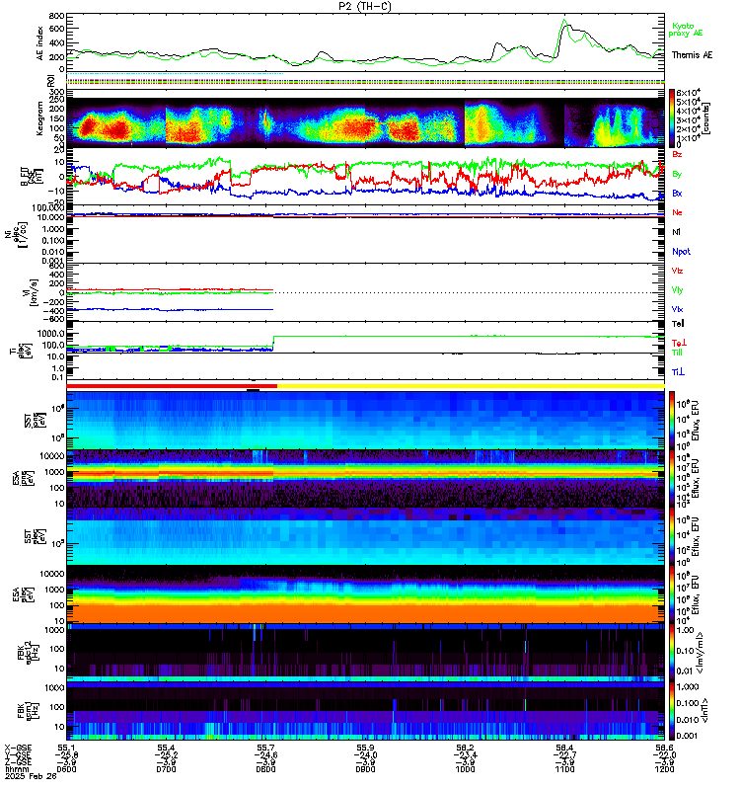This screenshot has width=740, height=790.
Task: Click the "0800" time tick label
Action: click(265, 769)
